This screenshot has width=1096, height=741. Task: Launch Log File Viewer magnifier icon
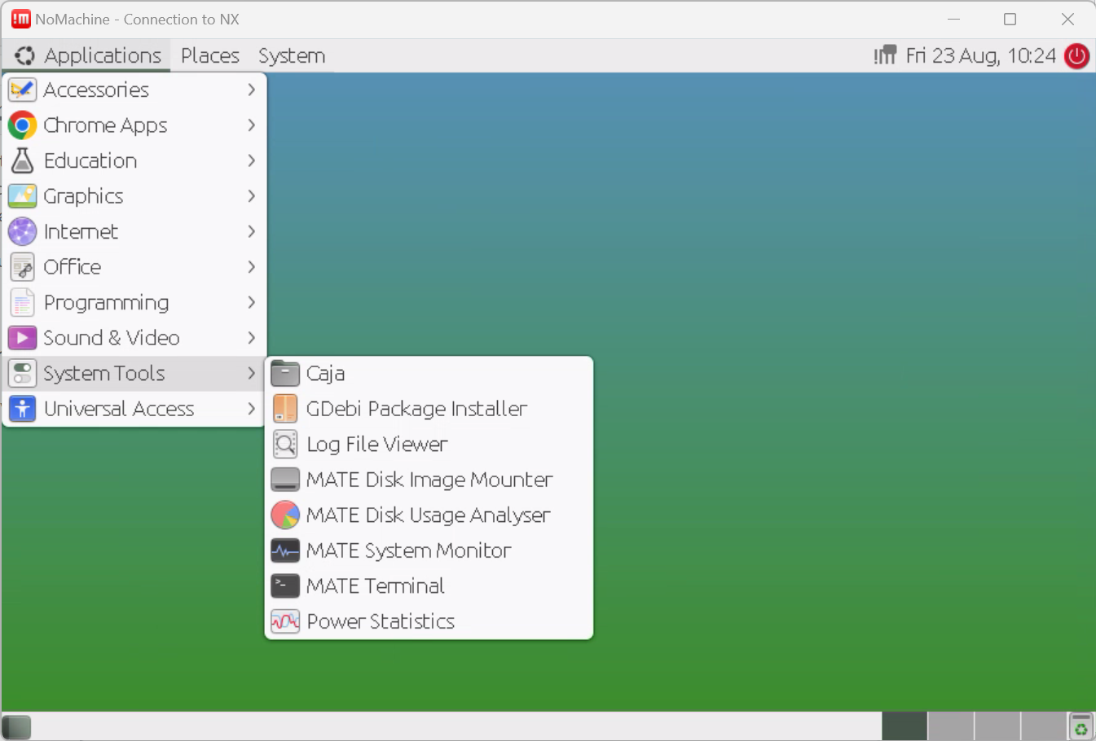tap(285, 445)
